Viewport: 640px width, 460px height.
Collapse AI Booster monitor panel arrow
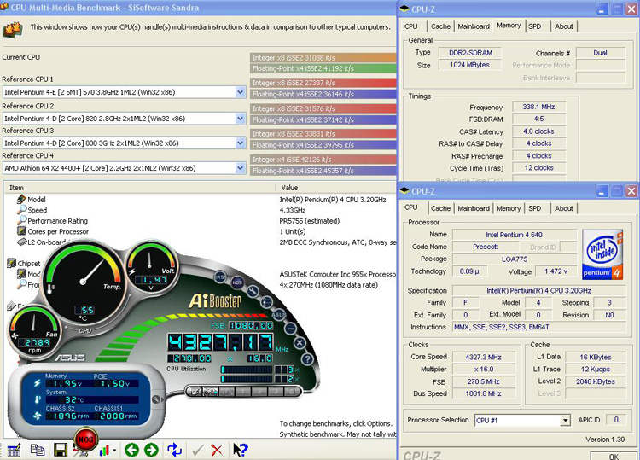click(x=156, y=399)
